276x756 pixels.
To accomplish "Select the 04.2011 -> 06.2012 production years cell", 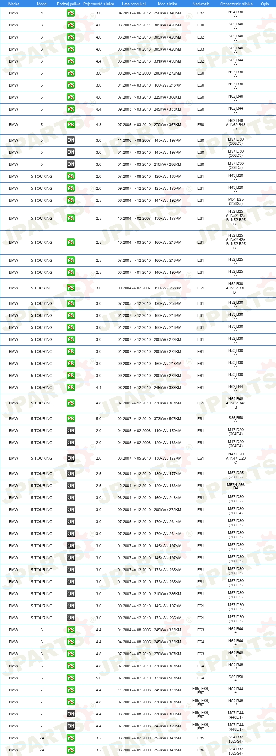I will tap(134, 13).
